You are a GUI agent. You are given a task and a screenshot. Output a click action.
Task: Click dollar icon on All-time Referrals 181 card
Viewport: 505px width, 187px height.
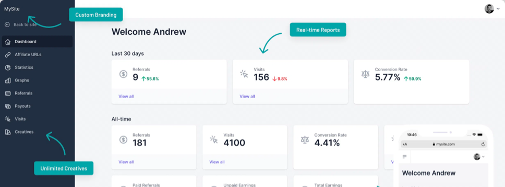pos(123,140)
